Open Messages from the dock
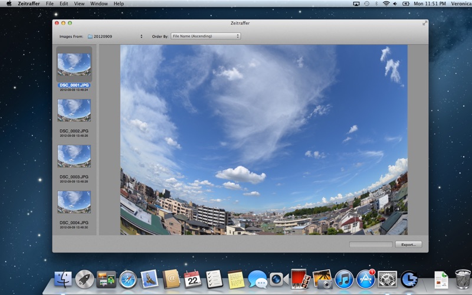This screenshot has height=295, width=472. point(257,278)
